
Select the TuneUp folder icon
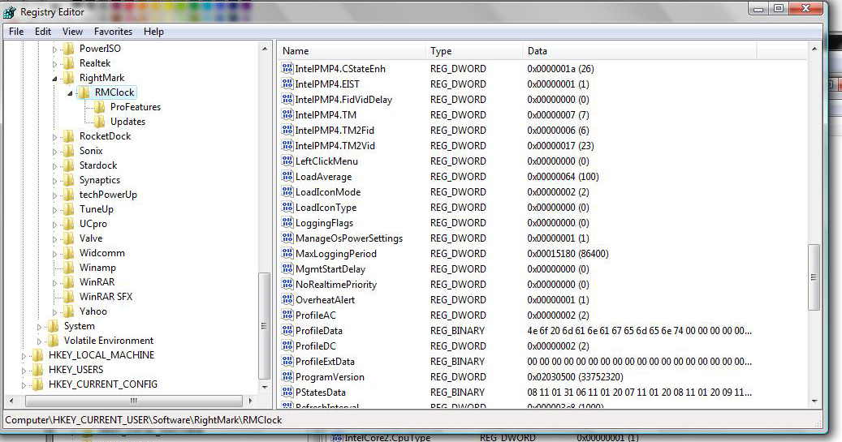69,208
